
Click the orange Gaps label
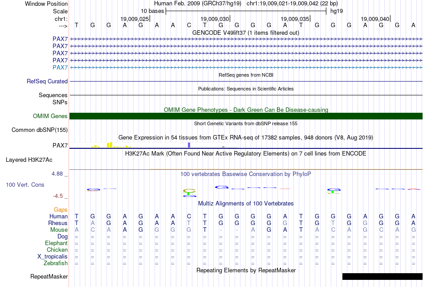61,210
